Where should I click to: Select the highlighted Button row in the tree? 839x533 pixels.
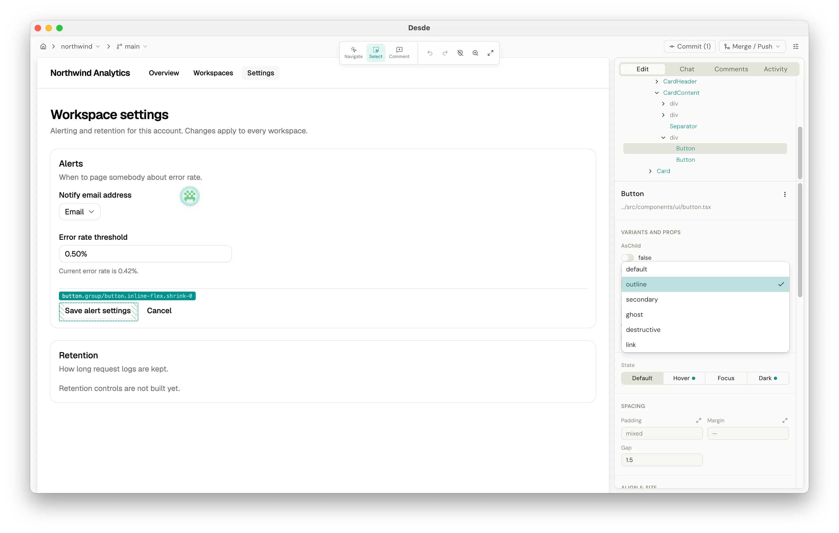click(x=705, y=148)
